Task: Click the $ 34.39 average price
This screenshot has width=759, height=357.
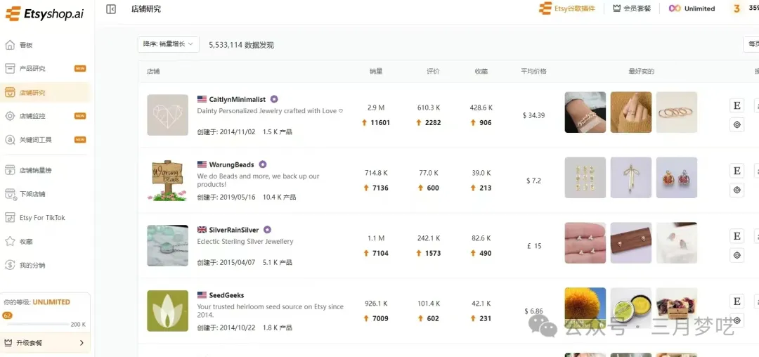Action: [x=533, y=115]
